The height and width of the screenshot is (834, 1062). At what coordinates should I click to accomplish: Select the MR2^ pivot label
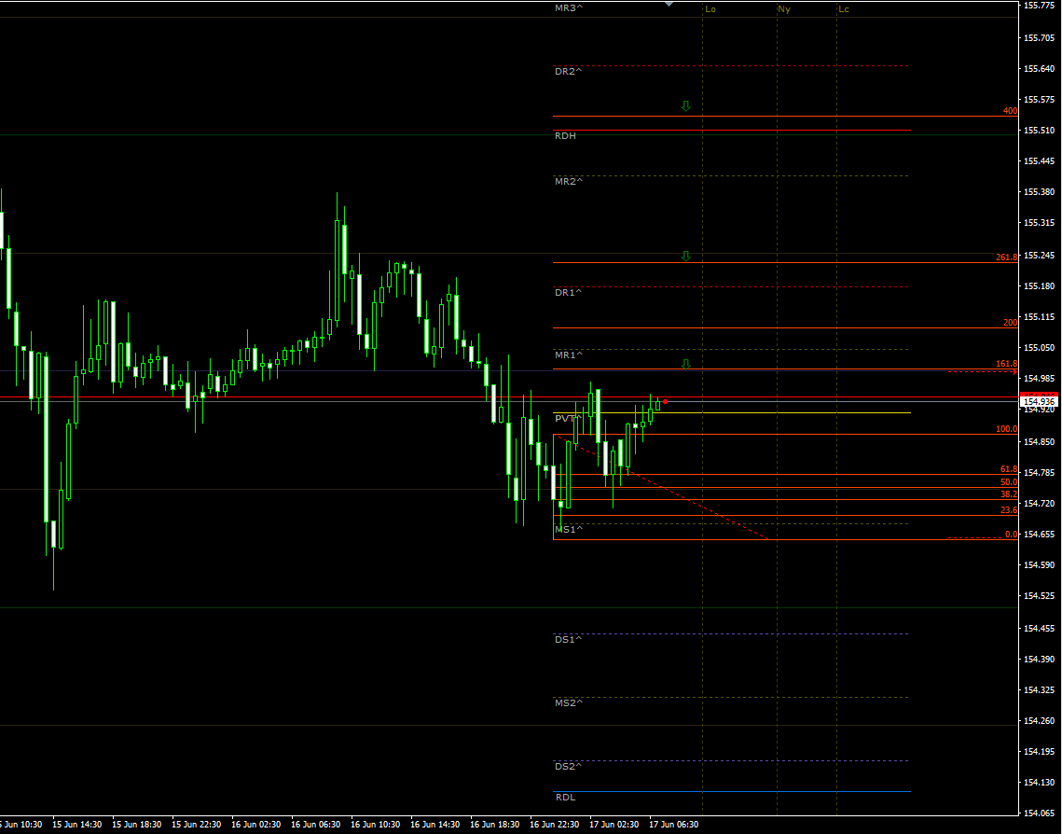[568, 182]
